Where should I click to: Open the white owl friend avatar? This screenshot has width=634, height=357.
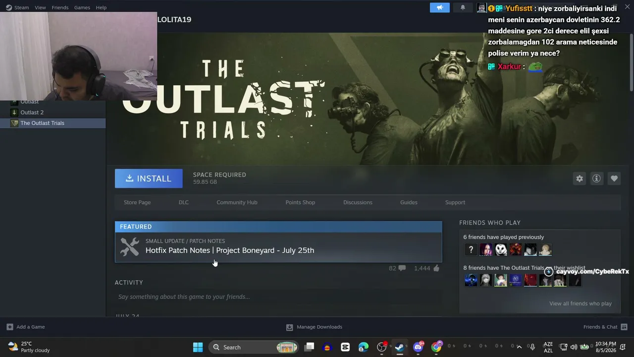coord(501,249)
